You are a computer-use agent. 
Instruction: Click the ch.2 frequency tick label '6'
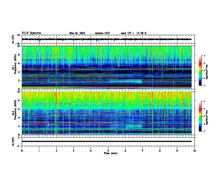[x=19, y=109]
